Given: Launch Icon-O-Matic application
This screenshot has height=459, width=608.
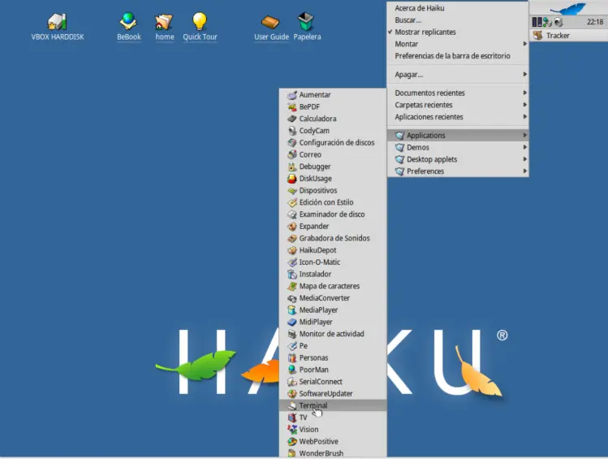Looking at the screenshot, I should 333,262.
